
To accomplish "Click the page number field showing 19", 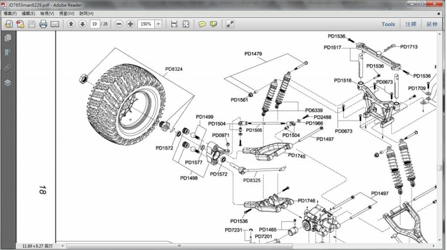I will click(95, 24).
